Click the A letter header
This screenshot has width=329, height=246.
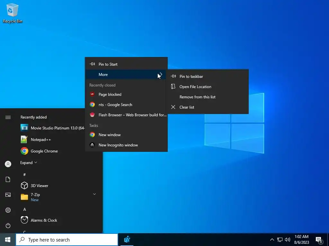point(24,209)
